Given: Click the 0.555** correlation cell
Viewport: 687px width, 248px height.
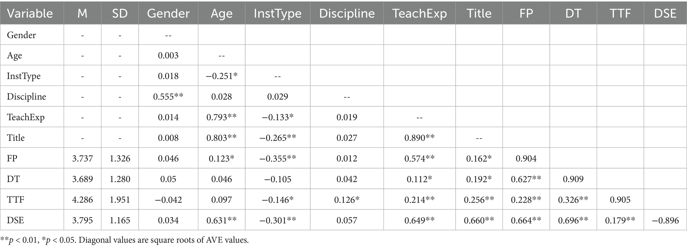Looking at the screenshot, I should pyautogui.click(x=168, y=96).
